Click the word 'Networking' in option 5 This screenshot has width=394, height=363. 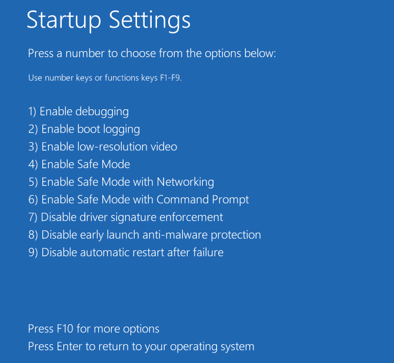tap(185, 182)
